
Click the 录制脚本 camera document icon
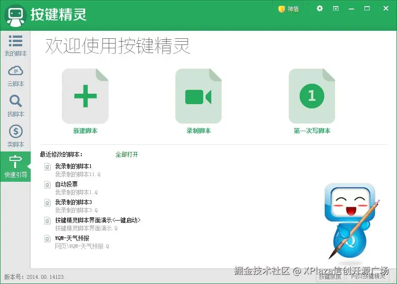click(x=198, y=96)
